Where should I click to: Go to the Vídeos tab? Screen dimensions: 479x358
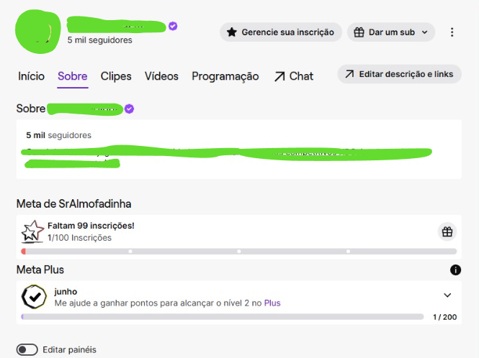[x=161, y=76]
